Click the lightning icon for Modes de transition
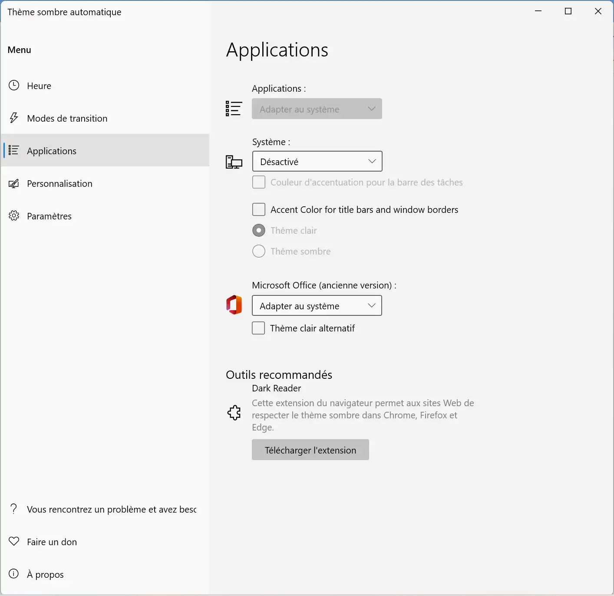The height and width of the screenshot is (596, 614). click(x=14, y=118)
